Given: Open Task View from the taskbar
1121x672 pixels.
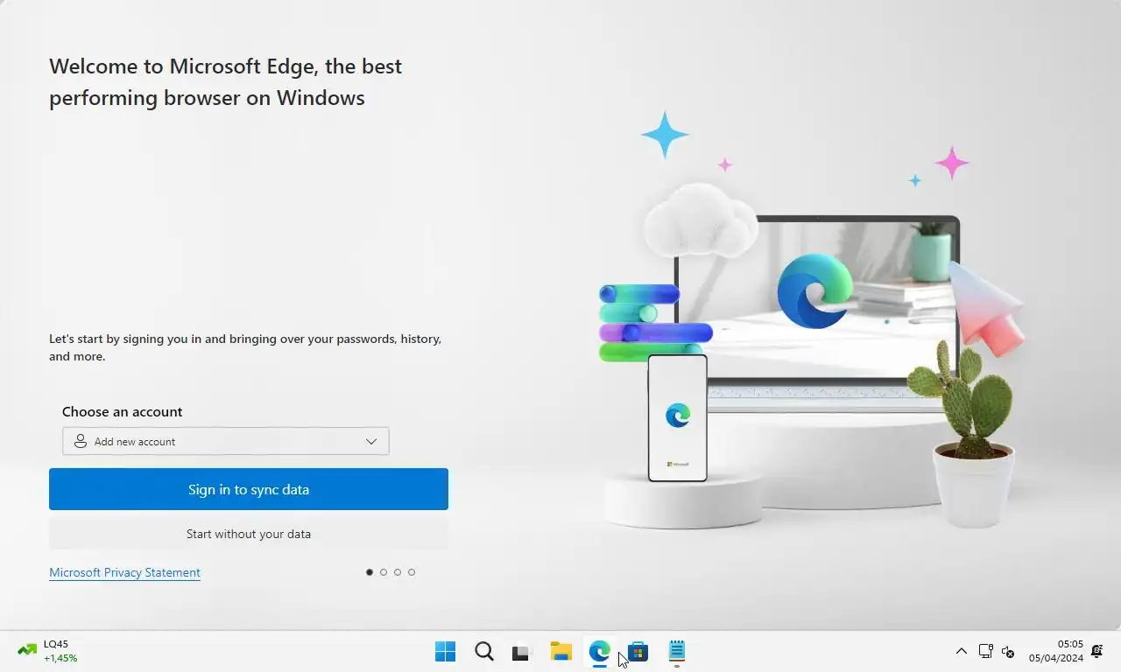Looking at the screenshot, I should coord(522,652).
